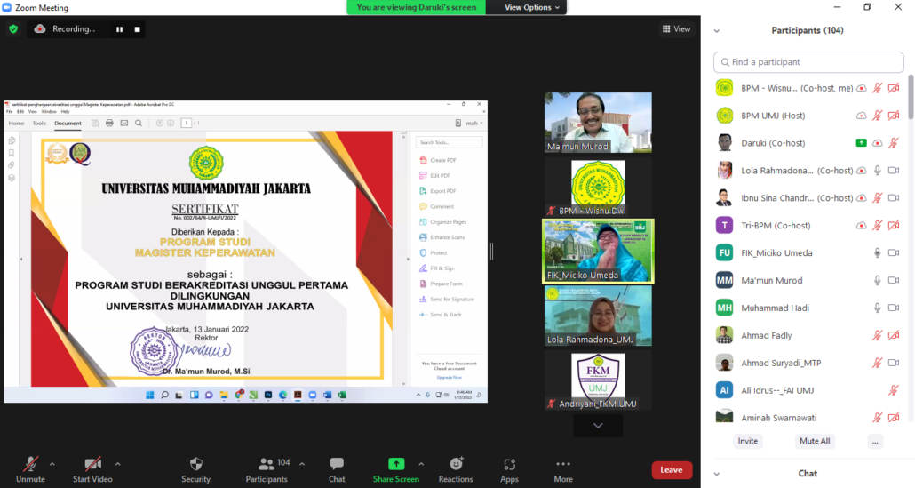Toggle Ma'mun Murod's microphone in list
The width and height of the screenshot is (915, 488).
(x=877, y=280)
